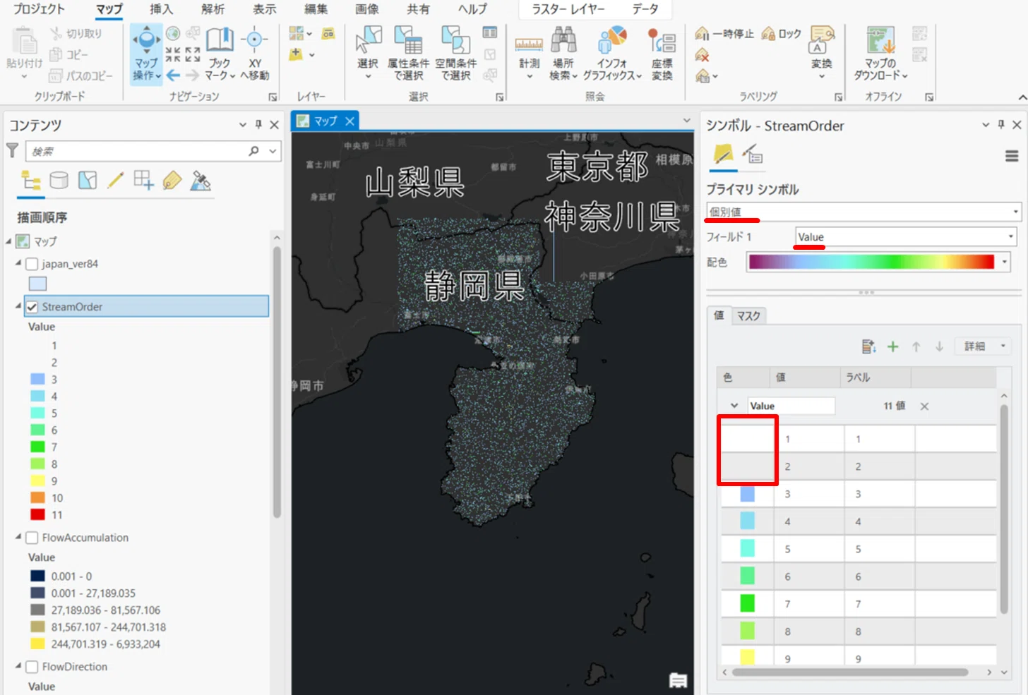
Task: Click the Select (選択) tool icon
Action: (369, 40)
